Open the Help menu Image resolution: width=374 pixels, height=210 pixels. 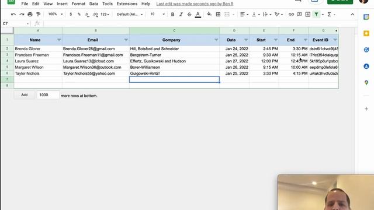pyautogui.click(x=146, y=4)
